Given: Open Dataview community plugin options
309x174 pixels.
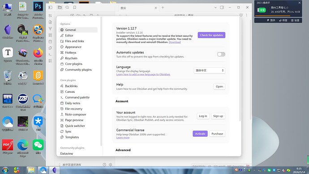Looking at the screenshot, I should [x=78, y=153].
